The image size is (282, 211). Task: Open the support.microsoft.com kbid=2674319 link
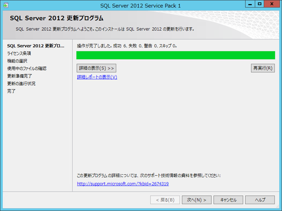click(123, 184)
